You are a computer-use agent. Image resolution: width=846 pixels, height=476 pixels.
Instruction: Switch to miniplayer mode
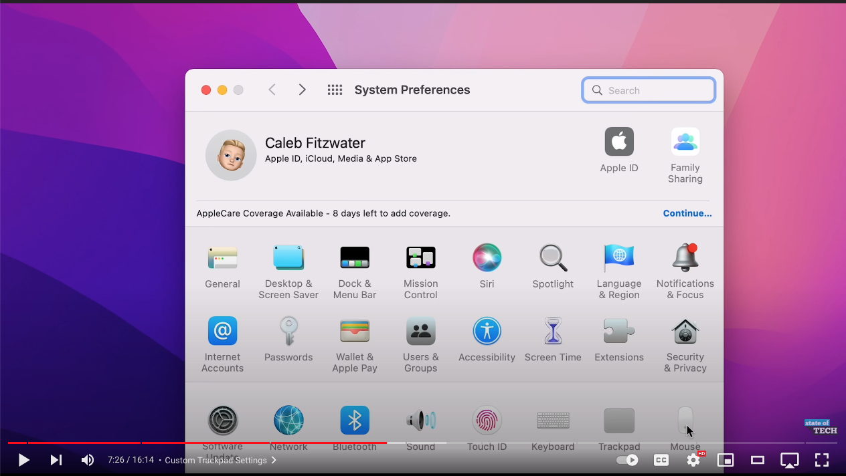click(726, 460)
